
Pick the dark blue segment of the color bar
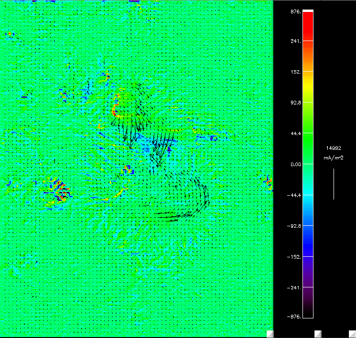coord(308,246)
